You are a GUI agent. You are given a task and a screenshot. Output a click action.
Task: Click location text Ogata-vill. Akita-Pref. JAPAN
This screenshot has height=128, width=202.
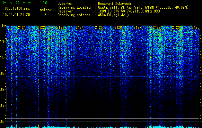click(x=126, y=7)
